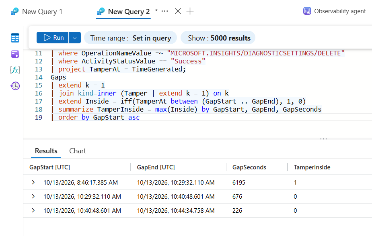372x236 pixels.
Task: Click the Observability agent icon
Action: [x=307, y=11]
